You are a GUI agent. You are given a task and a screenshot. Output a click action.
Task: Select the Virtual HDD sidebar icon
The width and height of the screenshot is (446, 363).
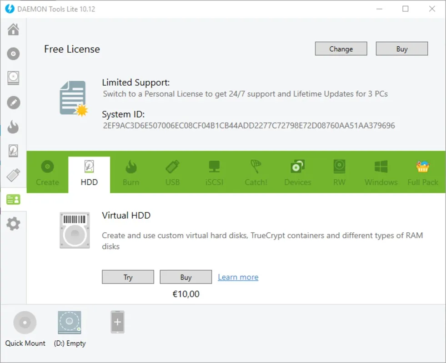point(13,151)
